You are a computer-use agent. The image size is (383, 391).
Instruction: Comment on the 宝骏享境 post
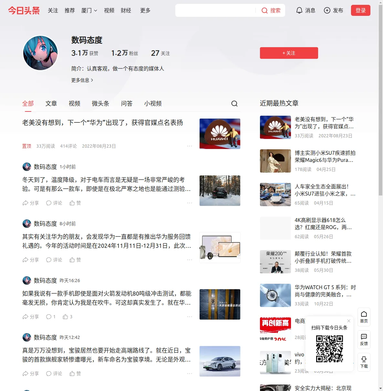54,374
